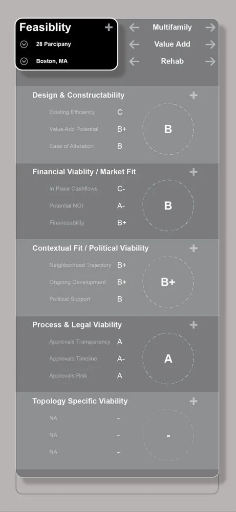The width and height of the screenshot is (236, 512).
Task: Click left arrow beside Rehab
Action: pyautogui.click(x=134, y=61)
